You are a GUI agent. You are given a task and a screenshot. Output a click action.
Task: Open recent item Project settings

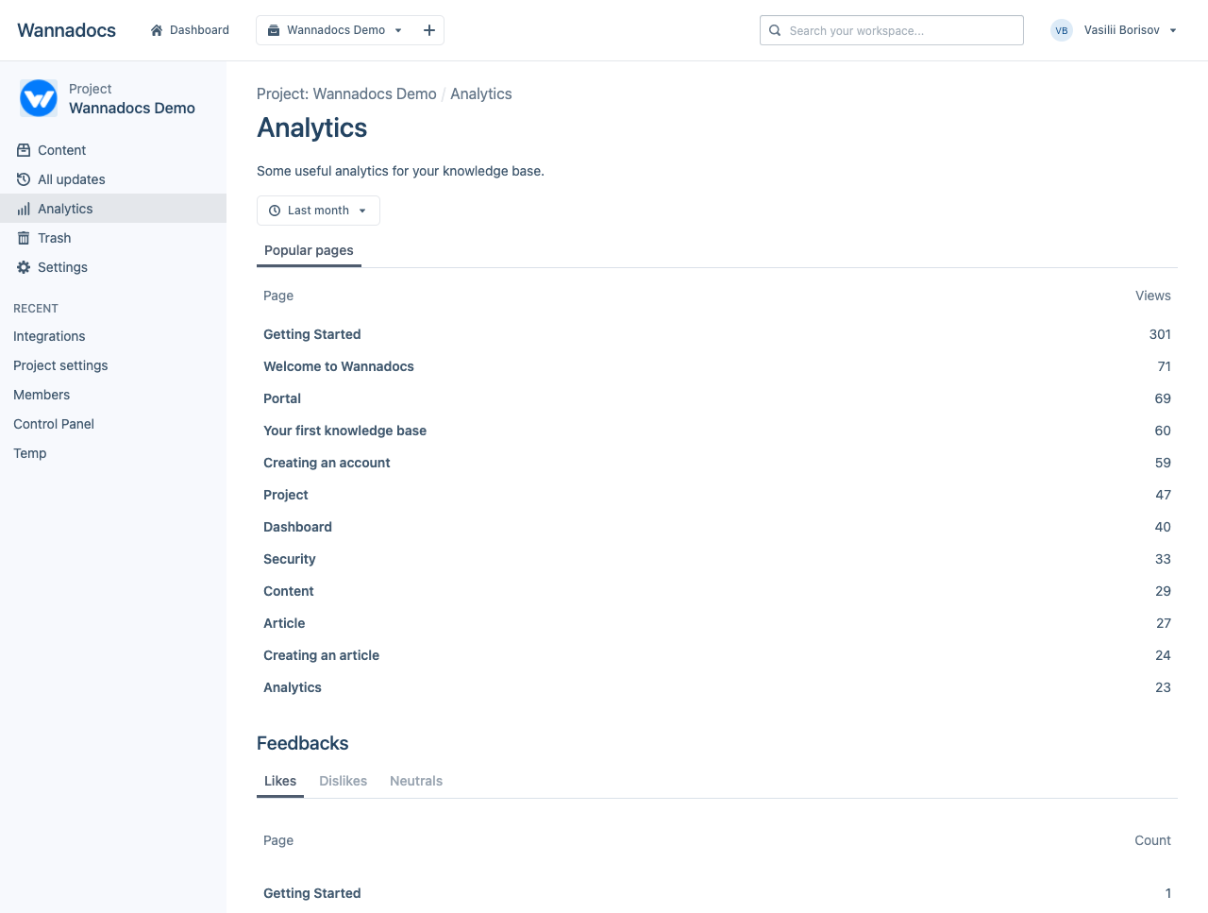point(60,365)
